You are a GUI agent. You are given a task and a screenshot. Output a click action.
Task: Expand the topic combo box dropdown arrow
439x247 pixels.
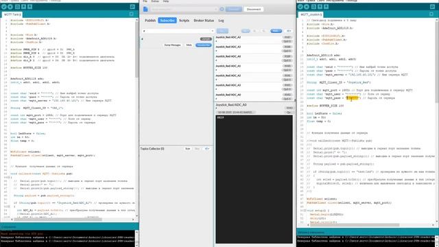[213, 31]
